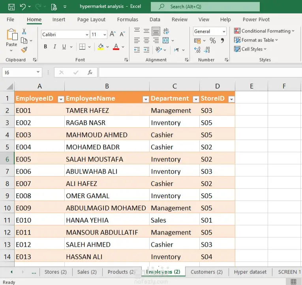Click the Comma Style icon

pos(222,40)
